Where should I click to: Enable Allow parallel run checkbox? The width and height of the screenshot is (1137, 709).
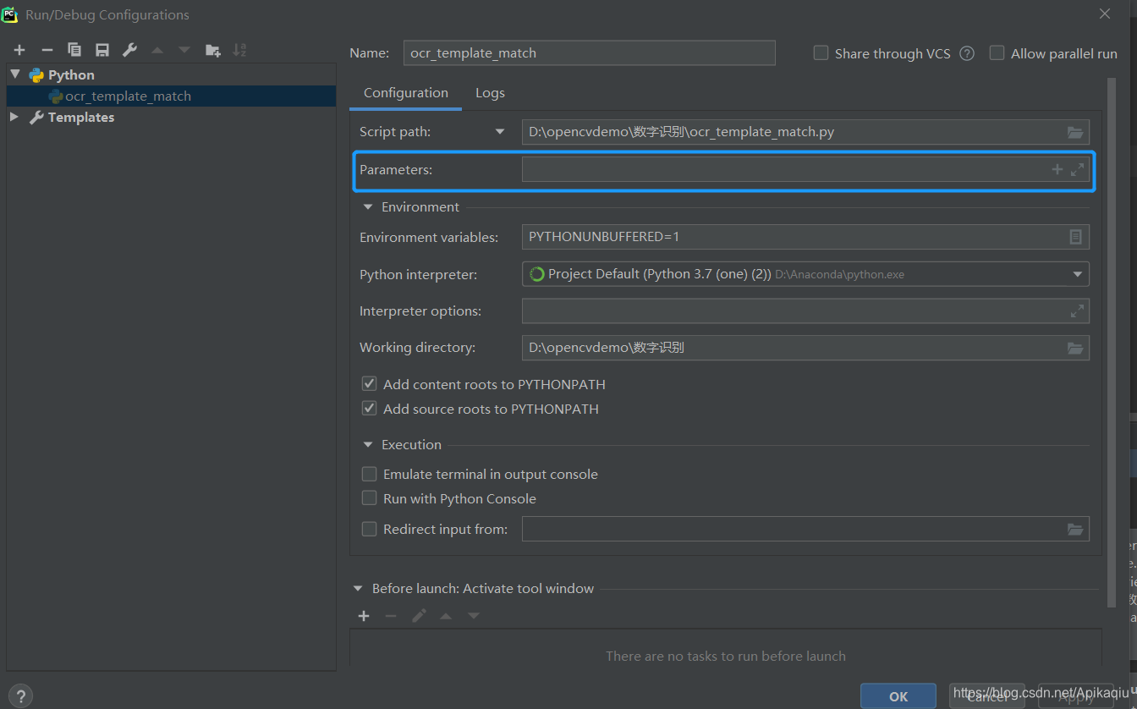(x=997, y=53)
